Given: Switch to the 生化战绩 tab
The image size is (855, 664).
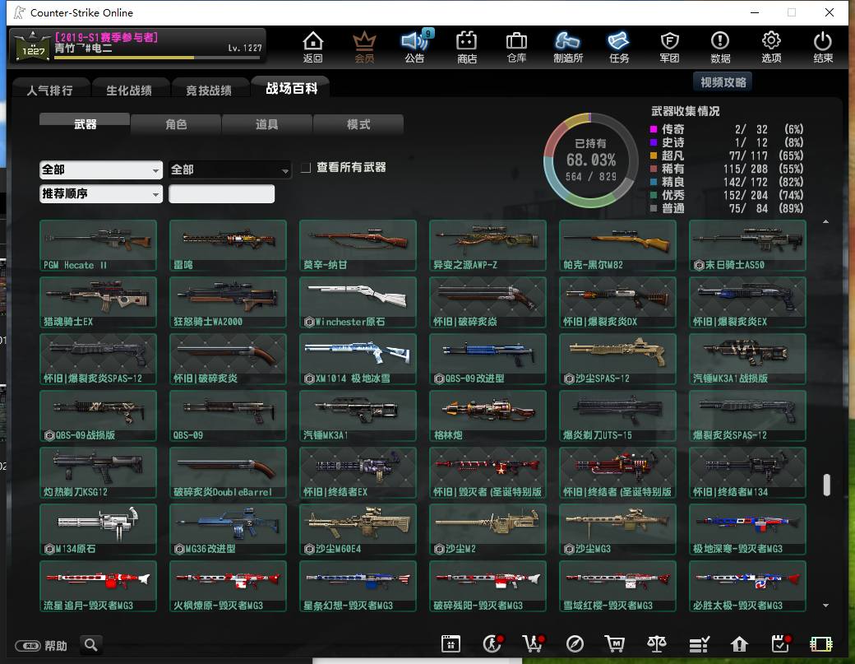Looking at the screenshot, I should (x=129, y=90).
